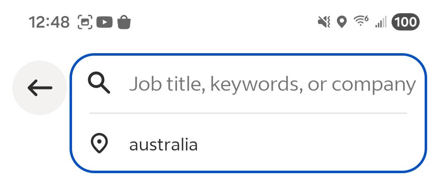Image resolution: width=447 pixels, height=193 pixels.
Task: Go back using the left arrow
Action: [x=40, y=87]
